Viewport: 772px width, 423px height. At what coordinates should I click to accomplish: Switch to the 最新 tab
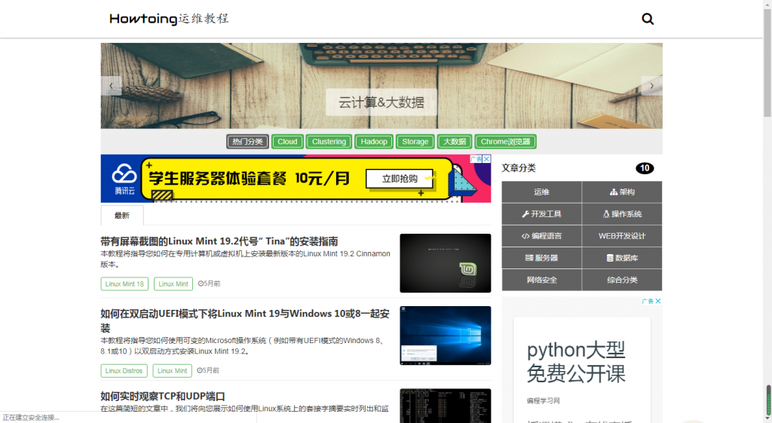(122, 215)
